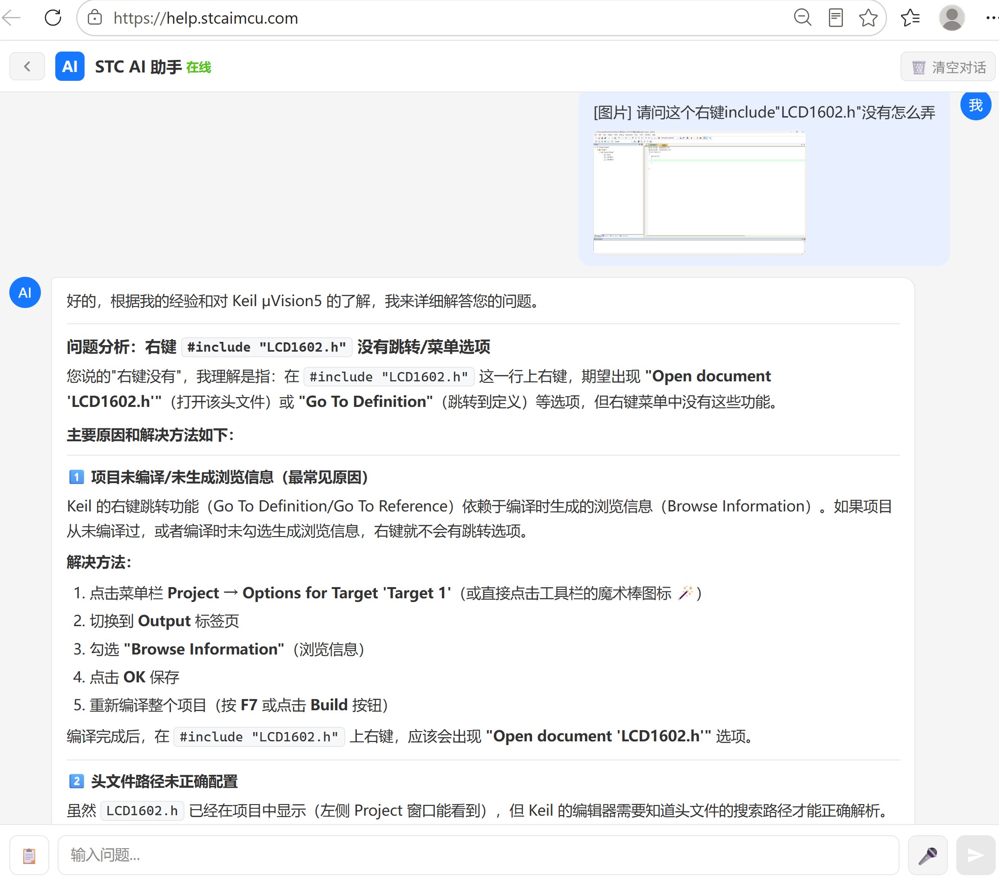This screenshot has height=877, width=999.
Task: Open site info via the lock icon
Action: [95, 18]
